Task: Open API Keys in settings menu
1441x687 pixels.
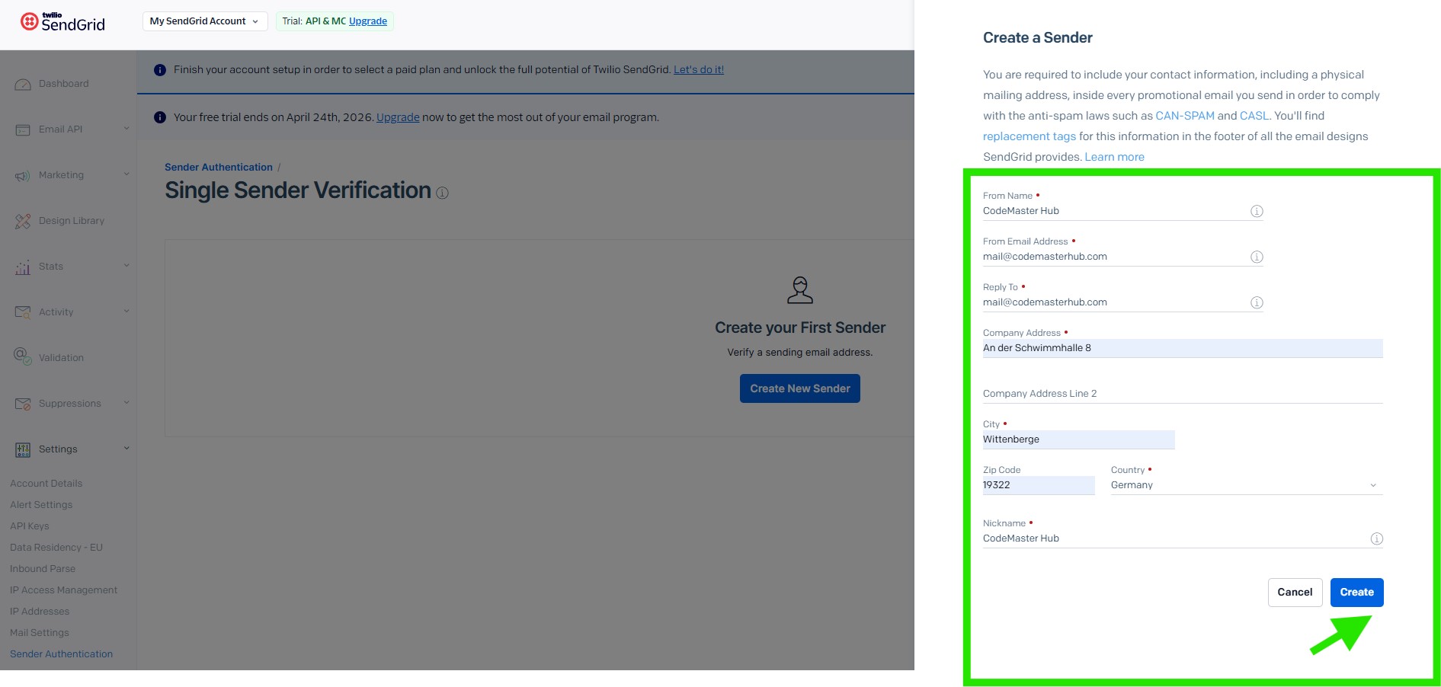Action: click(x=30, y=526)
